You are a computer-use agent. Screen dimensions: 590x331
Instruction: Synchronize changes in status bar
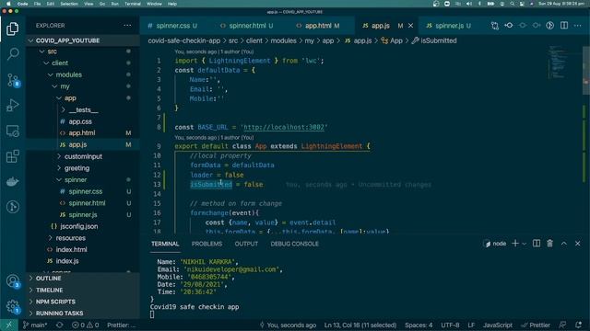[59, 325]
